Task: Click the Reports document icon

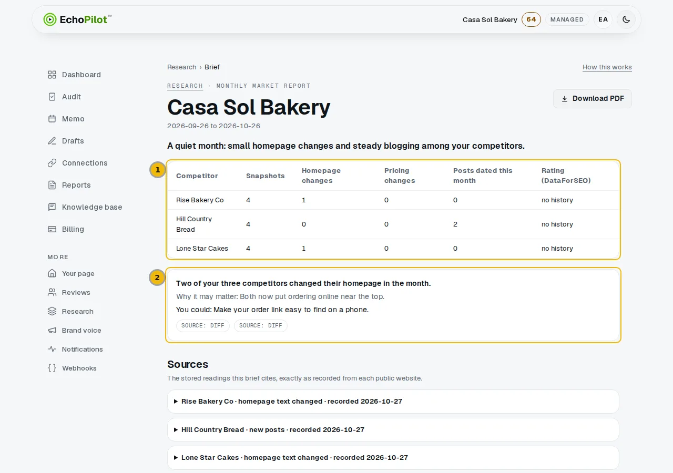Action: [52, 185]
